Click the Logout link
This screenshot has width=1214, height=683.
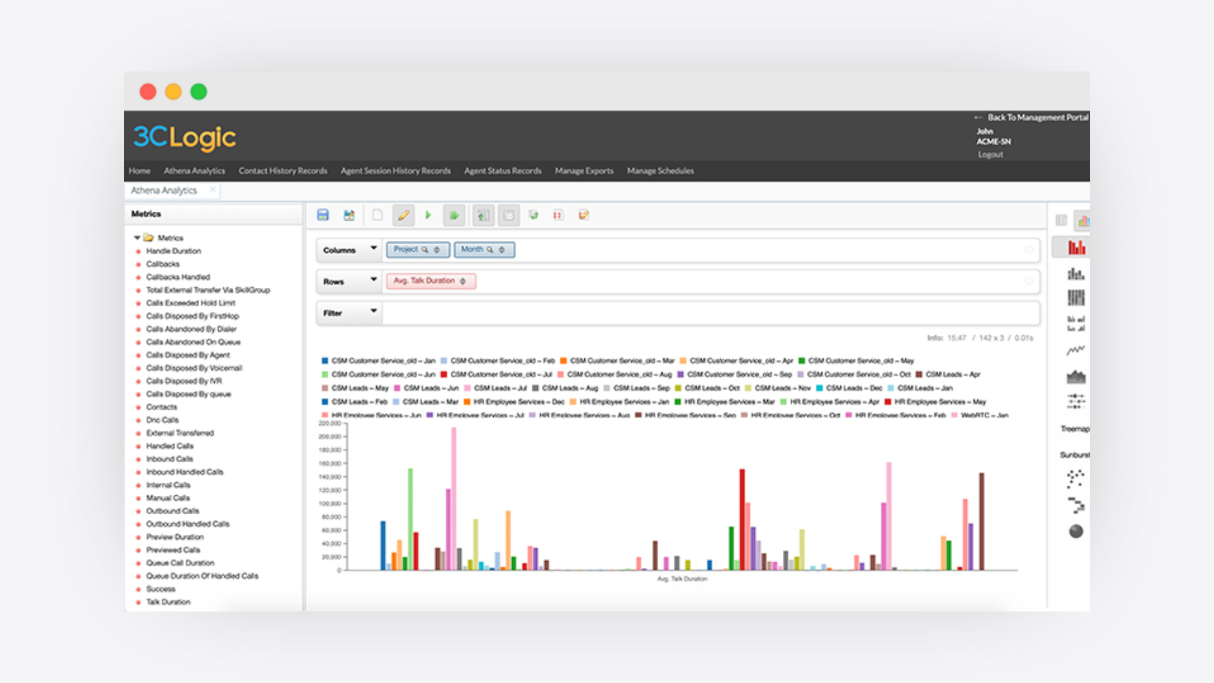tap(990, 154)
